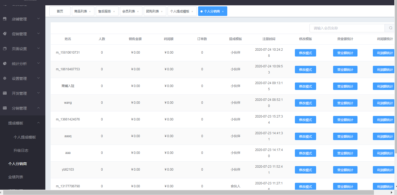Close the 商品列表 tab with its x
397x195 pixels.
pyautogui.click(x=90, y=11)
